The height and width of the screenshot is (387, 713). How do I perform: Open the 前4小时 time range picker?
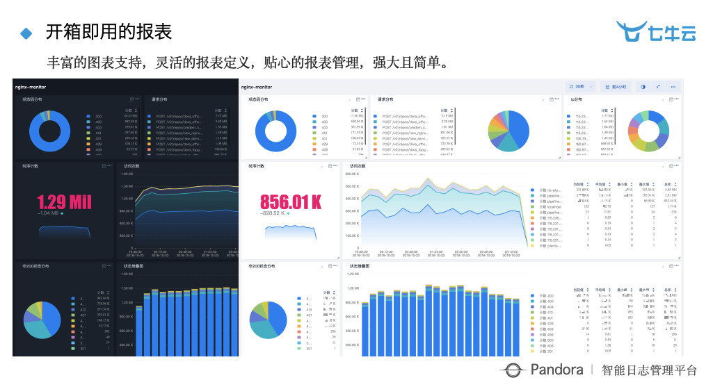pyautogui.click(x=616, y=87)
